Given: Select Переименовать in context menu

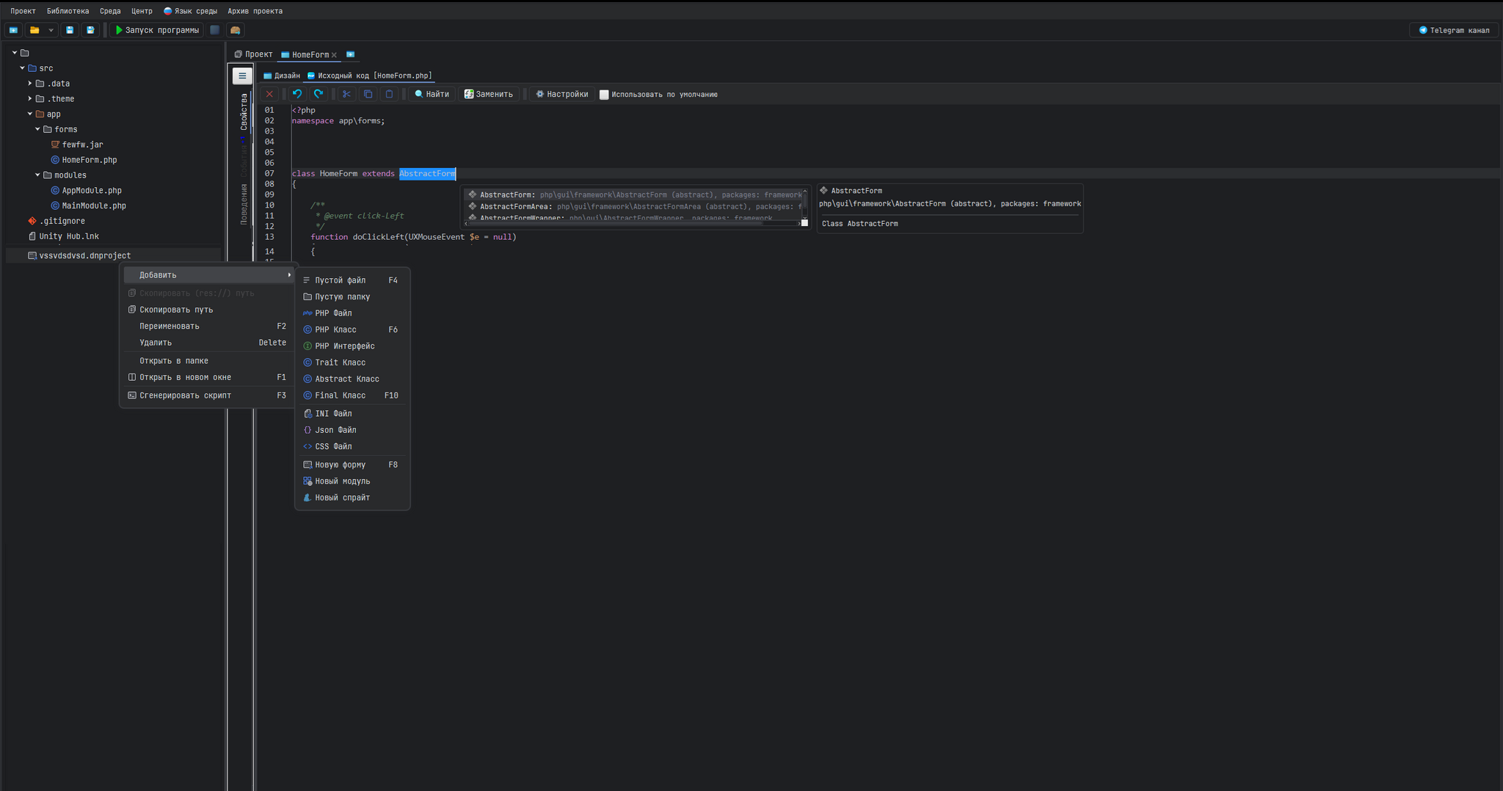Looking at the screenshot, I should coord(208,326).
